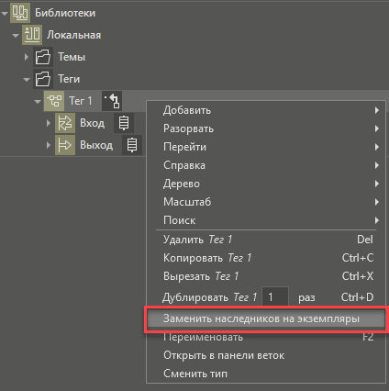Click the Тег 1 structure icon
This screenshot has height=391, width=389.
54,101
